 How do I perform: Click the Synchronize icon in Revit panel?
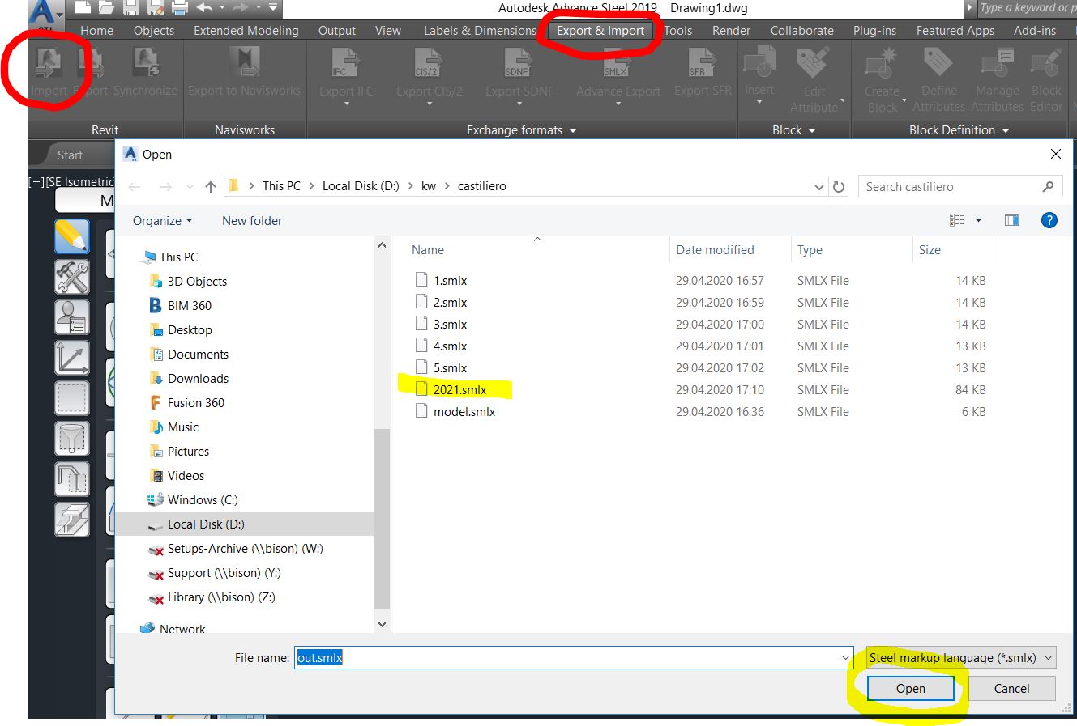tap(144, 73)
